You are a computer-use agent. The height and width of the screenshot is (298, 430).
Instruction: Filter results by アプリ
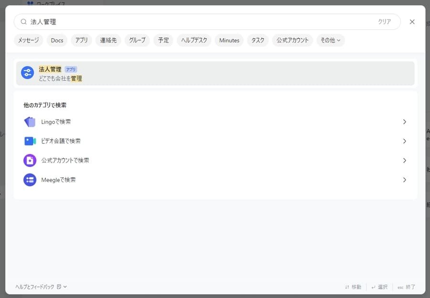(81, 41)
